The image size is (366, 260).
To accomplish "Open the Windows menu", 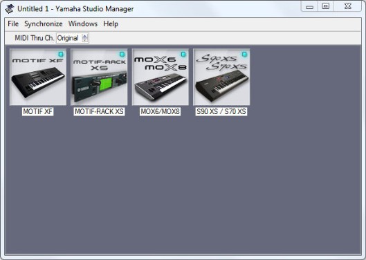I will tap(83, 24).
